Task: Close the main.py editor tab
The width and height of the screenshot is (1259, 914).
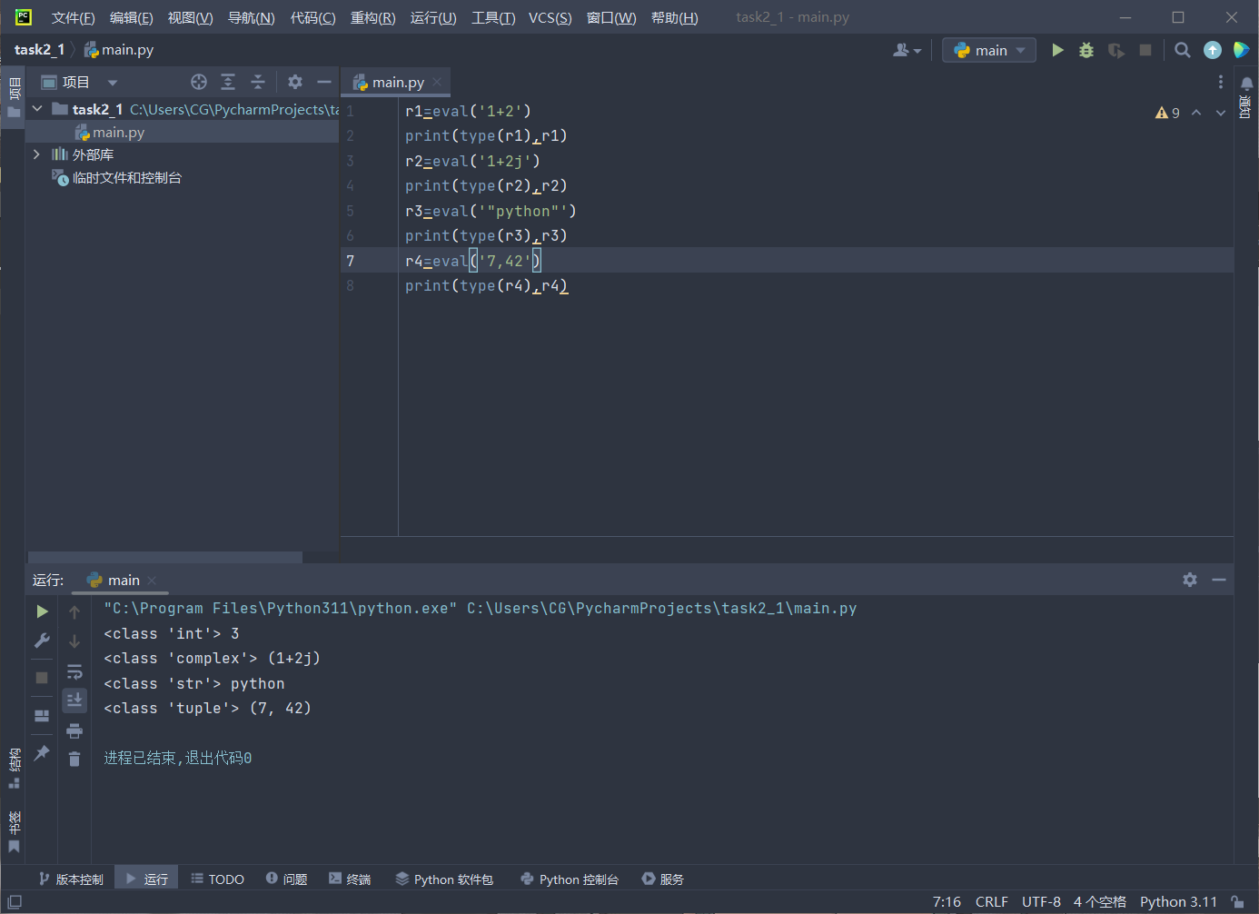Action: click(437, 82)
